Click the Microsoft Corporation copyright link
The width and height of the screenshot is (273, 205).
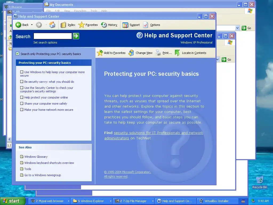[x=127, y=172]
